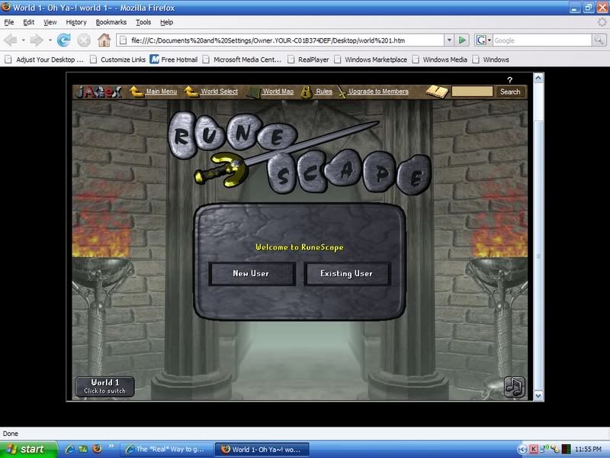Click the spellbook icon beside search box
The image size is (610, 458).
(x=437, y=92)
